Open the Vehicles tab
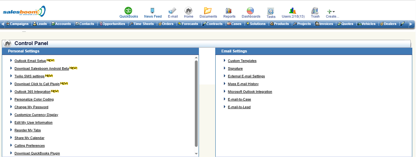The height and width of the screenshot is (157, 416). 367,24
